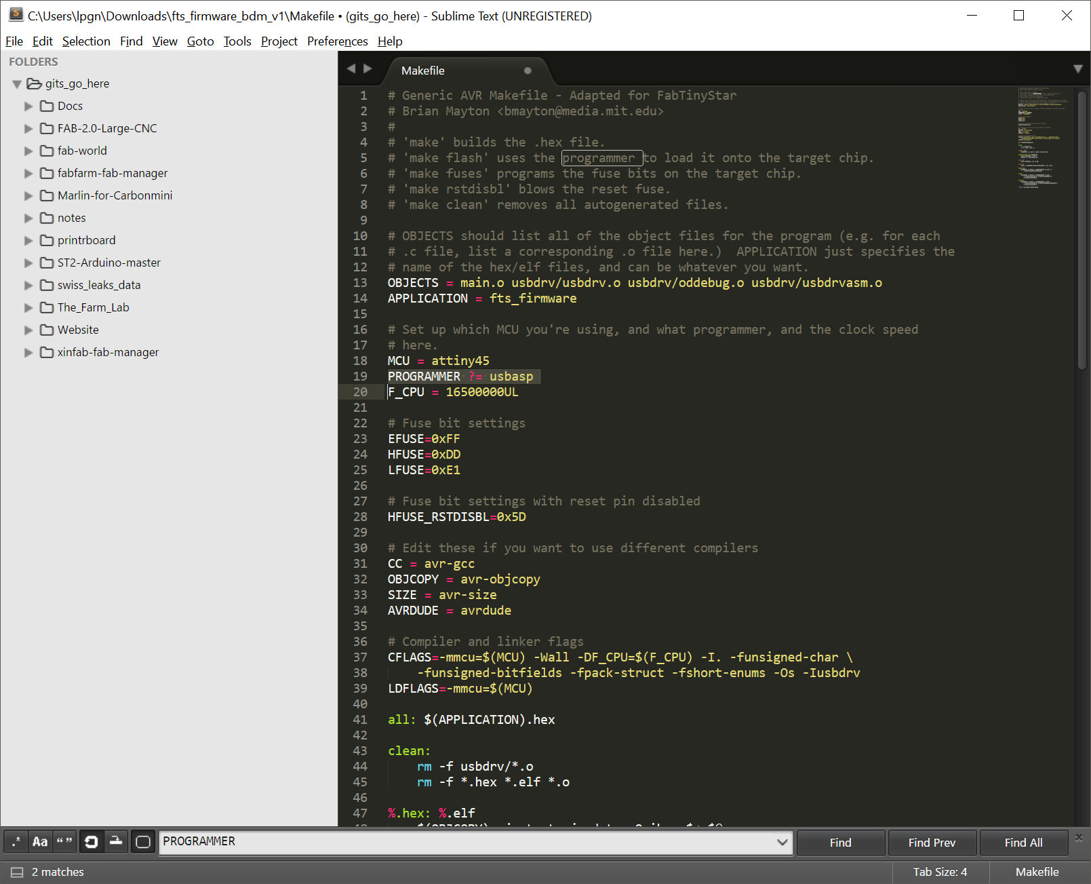Open the File menu

pos(14,41)
